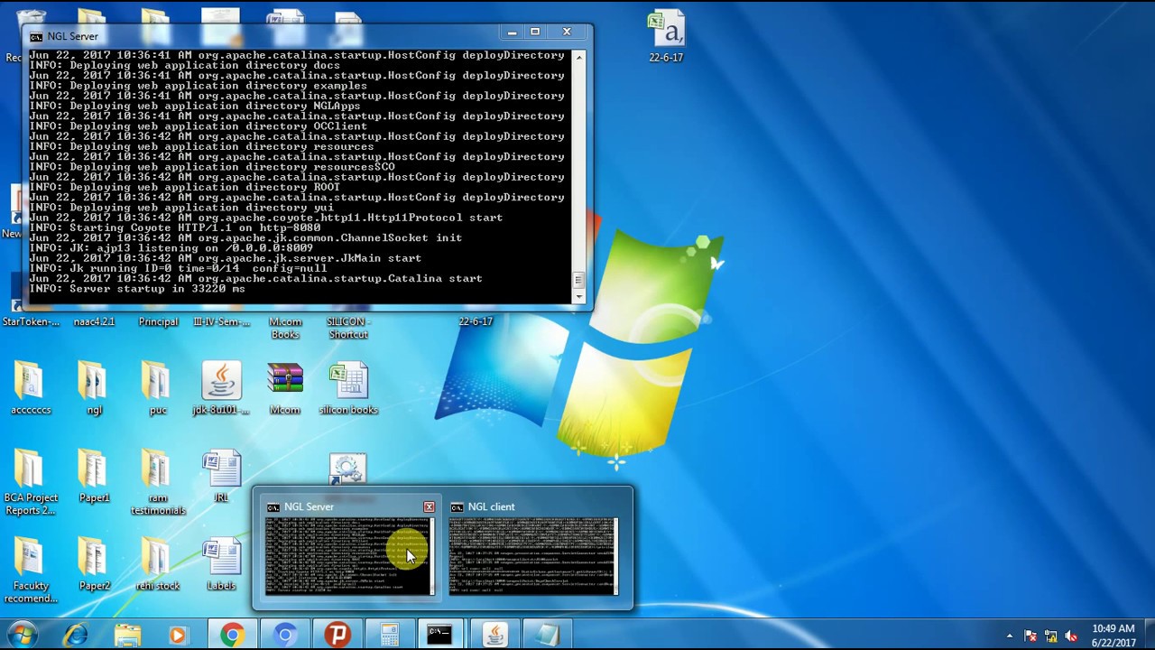
Task: Open Windows Media Player from taskbar
Action: [x=178, y=636]
